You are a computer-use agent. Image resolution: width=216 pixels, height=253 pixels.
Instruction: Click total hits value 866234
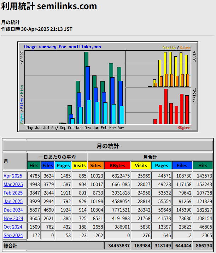coord(204,246)
